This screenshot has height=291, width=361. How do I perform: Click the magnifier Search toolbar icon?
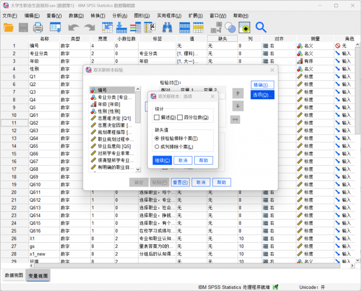[261, 28]
